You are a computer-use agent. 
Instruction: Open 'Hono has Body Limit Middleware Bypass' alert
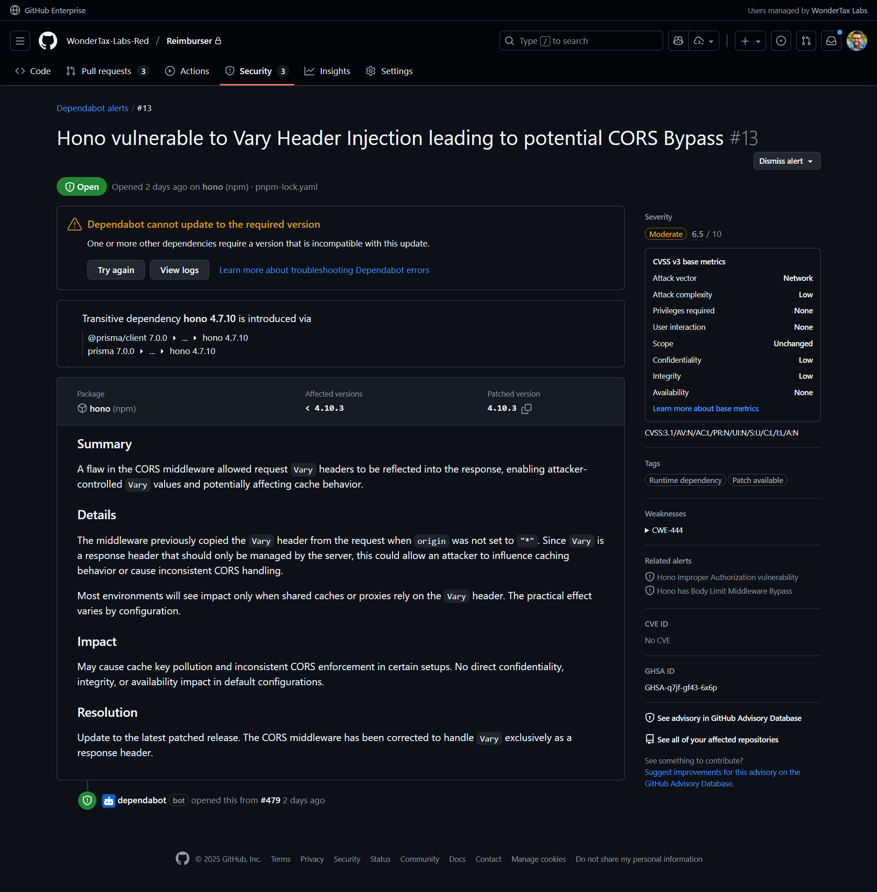pos(724,591)
